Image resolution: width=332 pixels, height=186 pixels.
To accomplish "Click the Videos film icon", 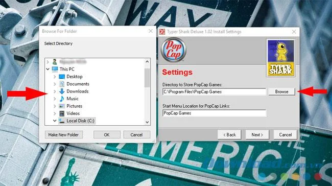I will tap(62, 113).
